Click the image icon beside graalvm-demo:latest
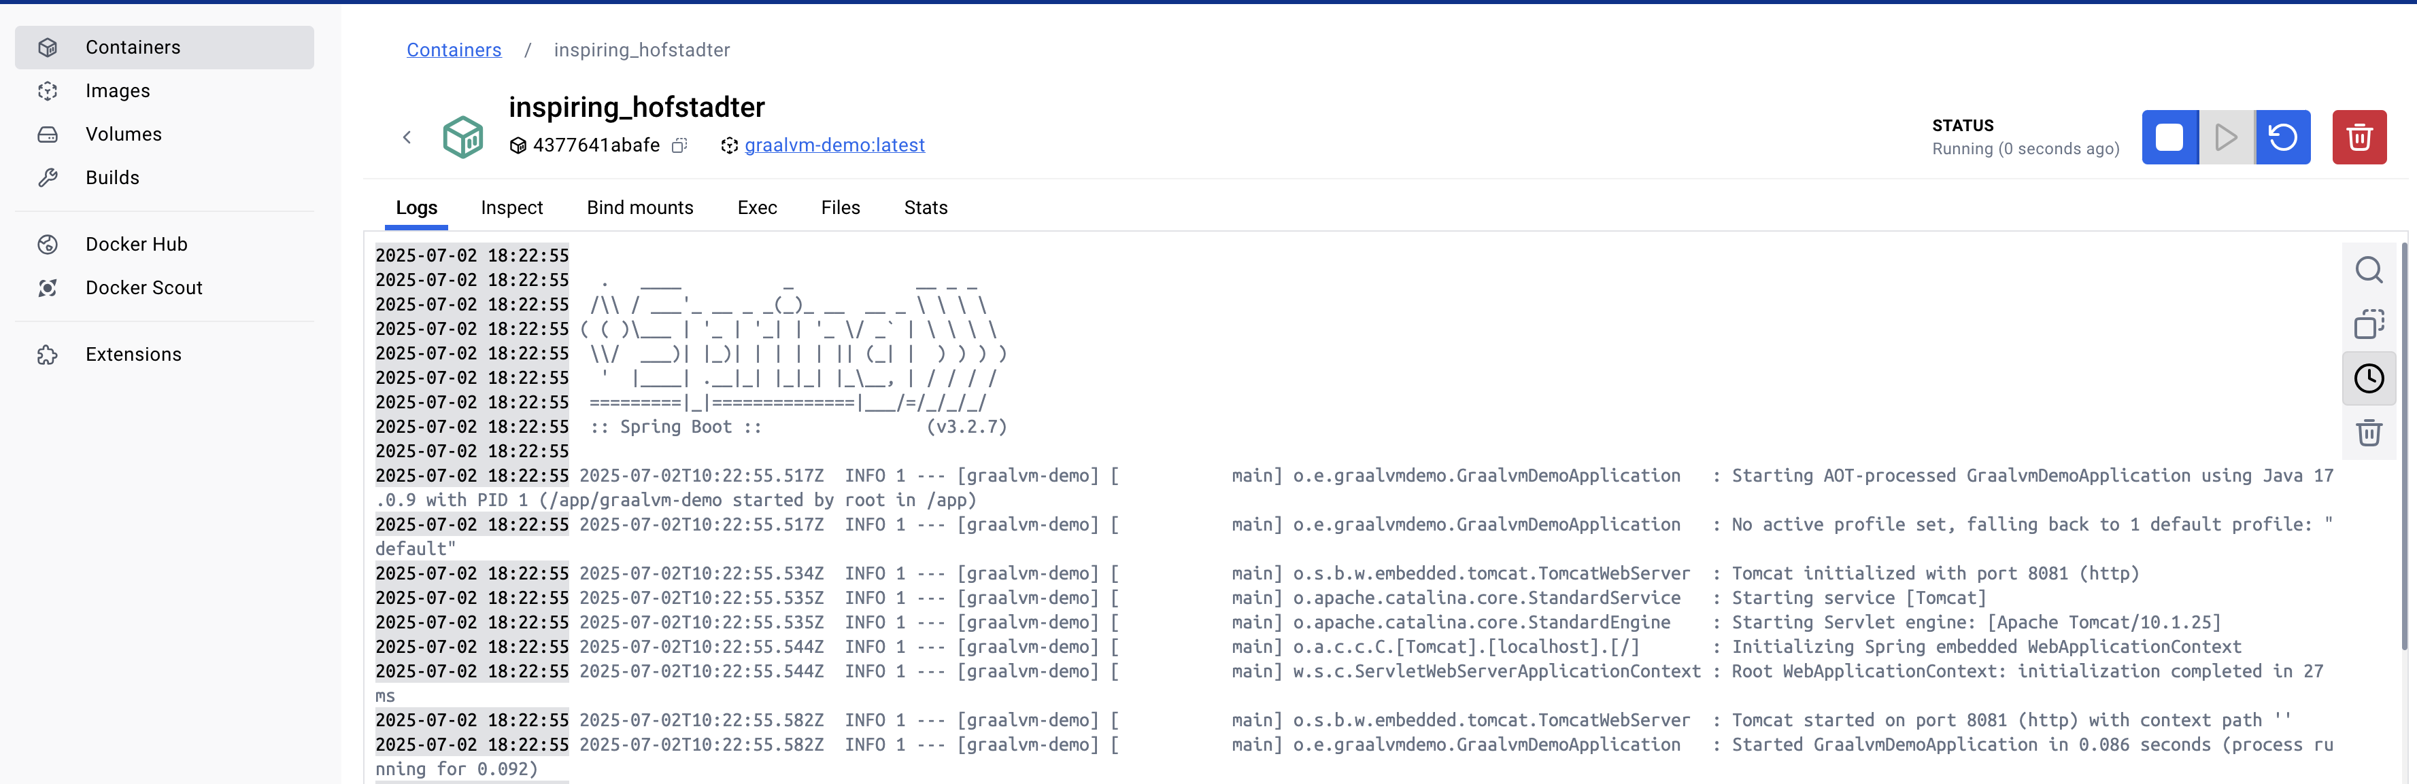Viewport: 2417px width, 784px height. tap(729, 145)
